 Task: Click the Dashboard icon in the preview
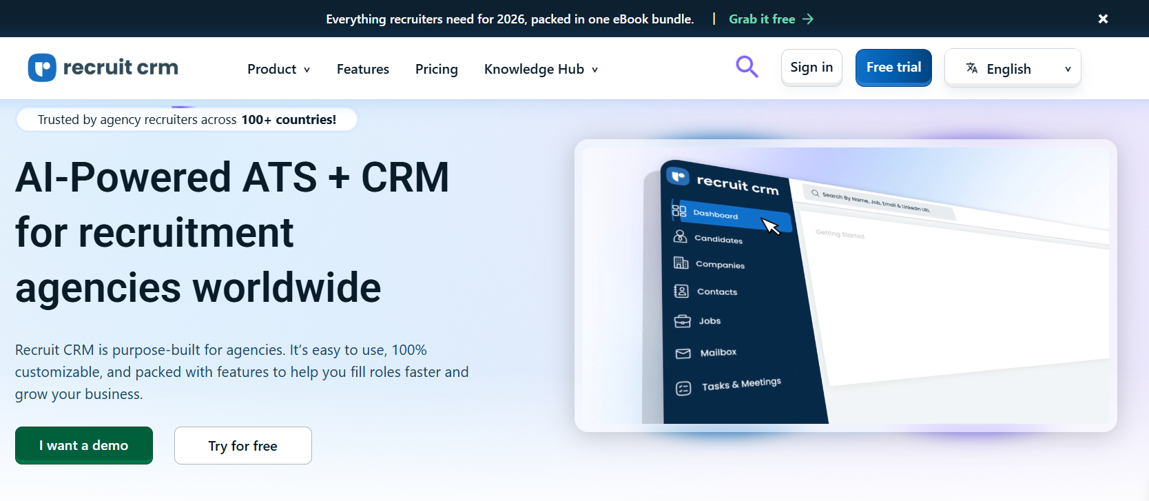(x=679, y=211)
